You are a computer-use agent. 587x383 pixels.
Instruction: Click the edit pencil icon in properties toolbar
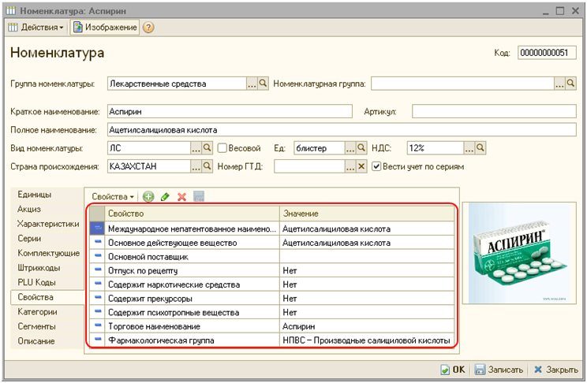tap(165, 196)
